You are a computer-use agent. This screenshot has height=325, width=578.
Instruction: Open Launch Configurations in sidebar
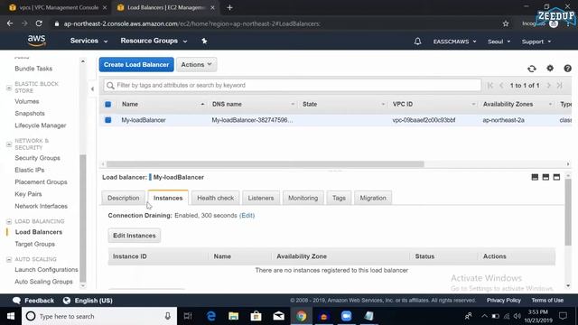[x=46, y=269]
